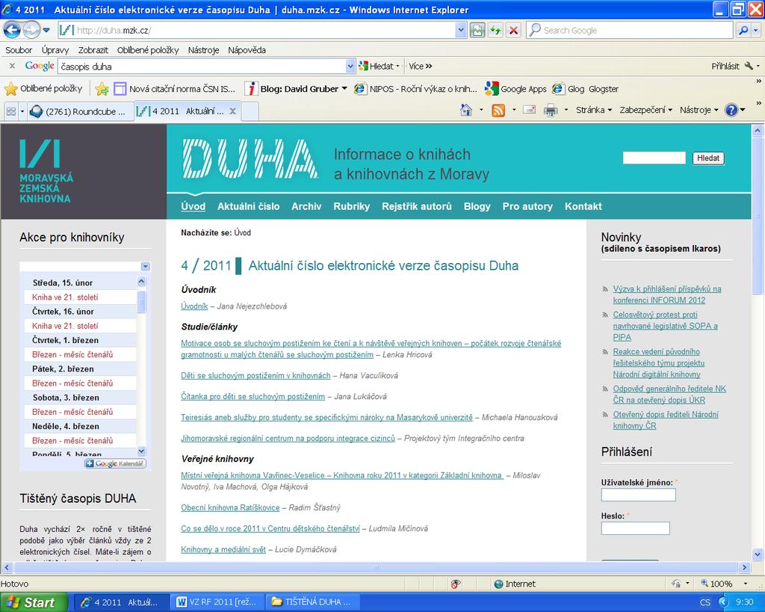
Task: Expand the address bar URL dropdown
Action: (461, 30)
